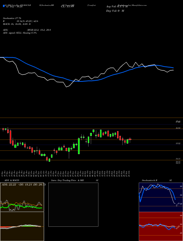Click the empty intraday trading price chart box
Screen dimensions: 183x241
coord(73,204)
